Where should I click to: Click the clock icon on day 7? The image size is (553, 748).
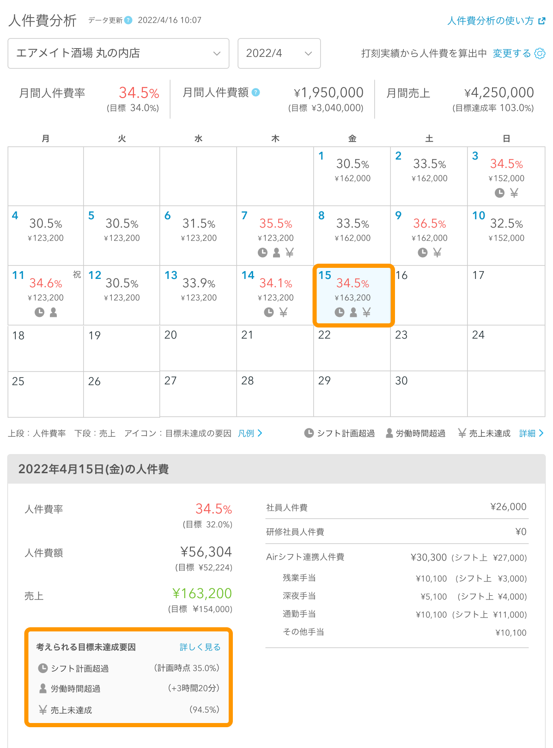coord(262,253)
